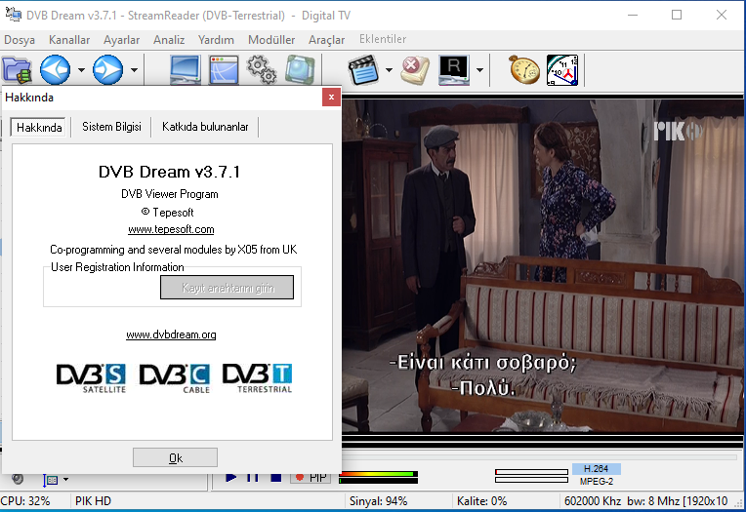Click the channel list panel icon
This screenshot has height=512, width=746.
pyautogui.click(x=51, y=480)
